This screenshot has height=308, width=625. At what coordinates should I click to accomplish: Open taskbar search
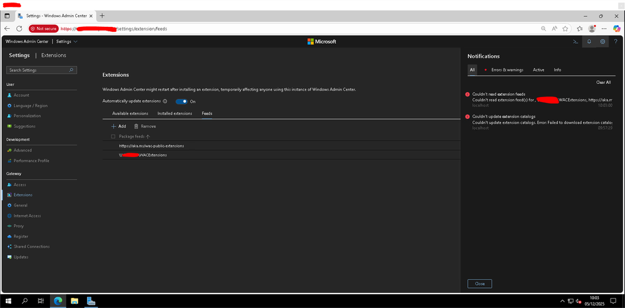[x=25, y=301]
